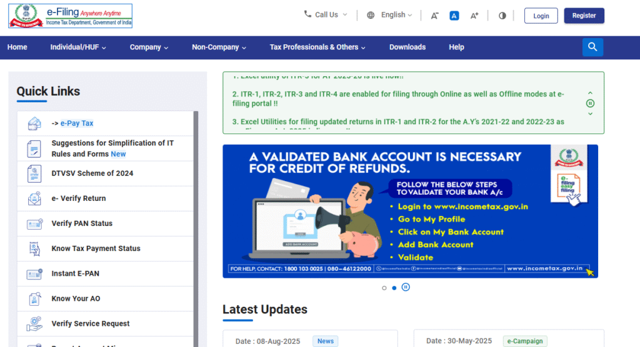Select the first banner carousel dot

(x=384, y=288)
